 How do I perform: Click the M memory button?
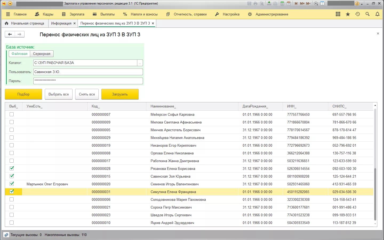tap(296, 3)
